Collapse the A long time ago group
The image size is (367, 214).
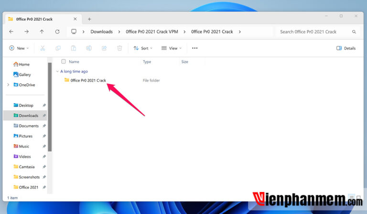[57, 71]
